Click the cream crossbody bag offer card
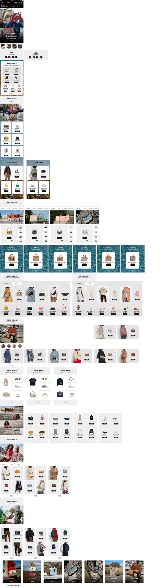This screenshot has width=168, height=588. coord(7,71)
